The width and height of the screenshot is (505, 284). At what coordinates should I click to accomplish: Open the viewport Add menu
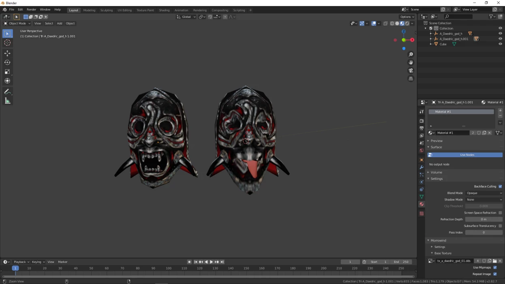(60, 23)
